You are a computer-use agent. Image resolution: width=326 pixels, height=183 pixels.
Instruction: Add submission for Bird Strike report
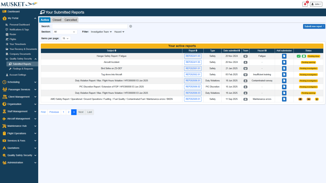[284, 68]
